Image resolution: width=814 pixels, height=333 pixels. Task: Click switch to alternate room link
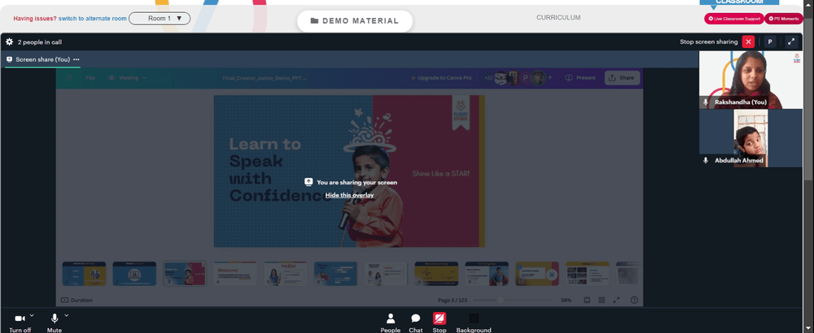pos(93,18)
